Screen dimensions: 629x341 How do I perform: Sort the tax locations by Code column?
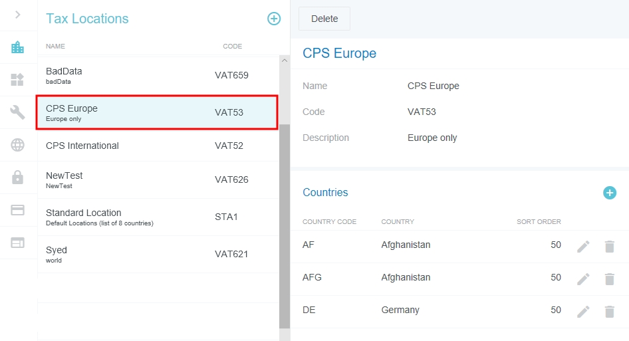232,47
